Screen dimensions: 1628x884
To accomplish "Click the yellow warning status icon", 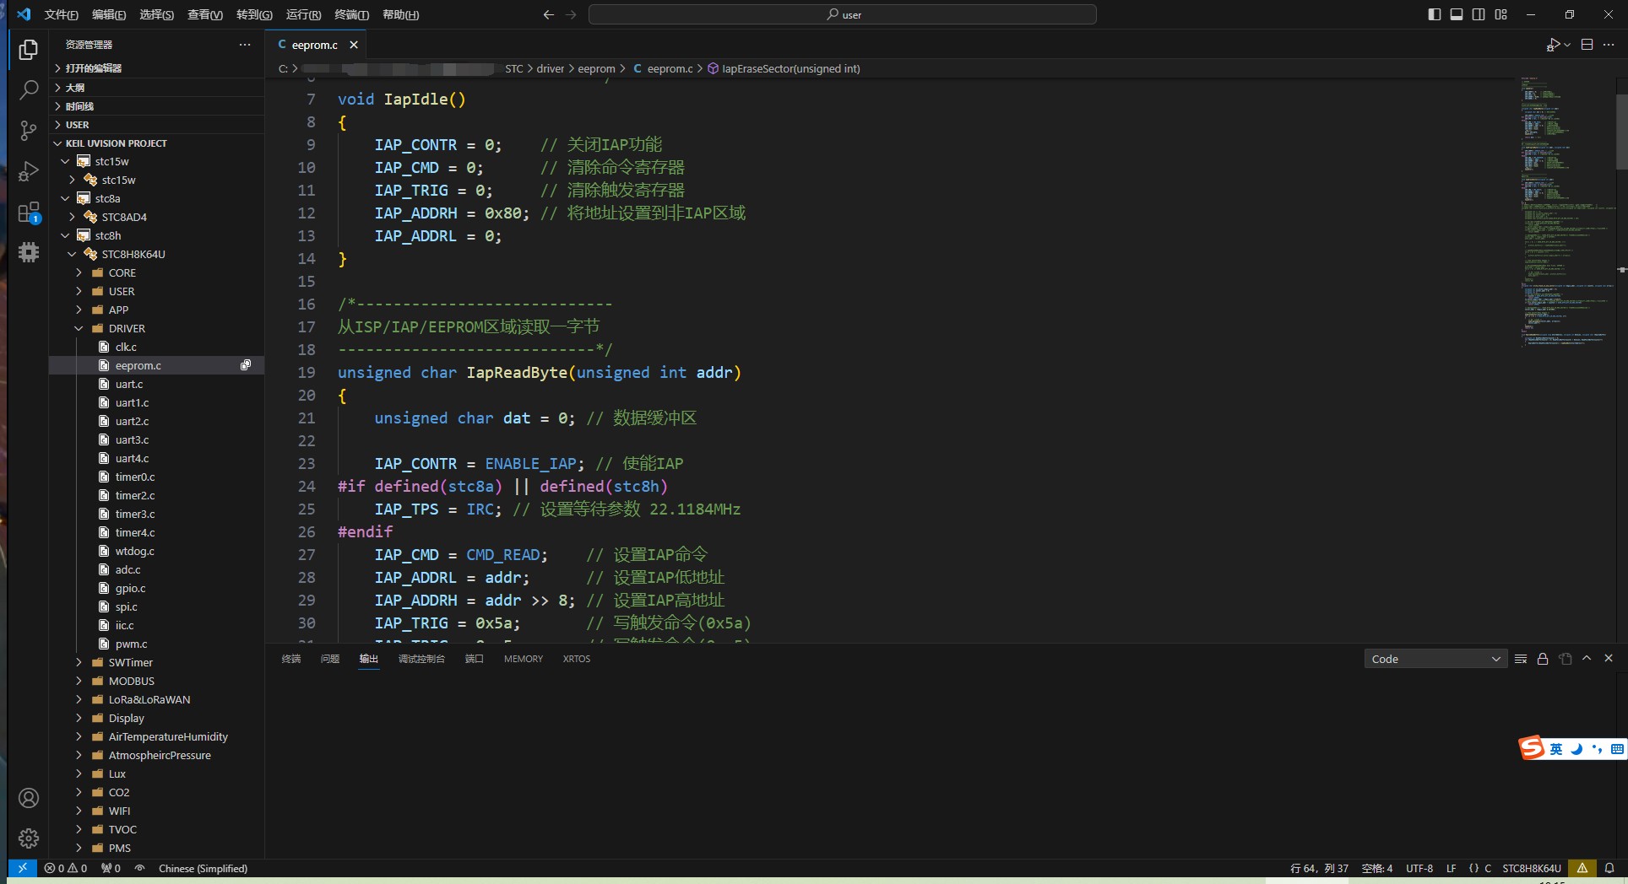I will click(x=1582, y=868).
